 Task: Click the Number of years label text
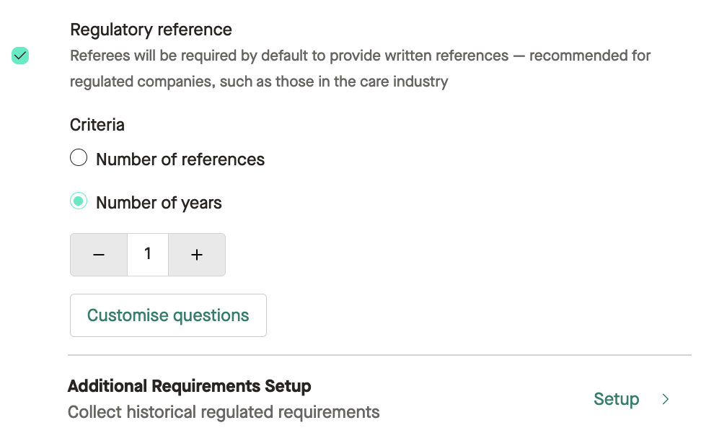tap(159, 203)
